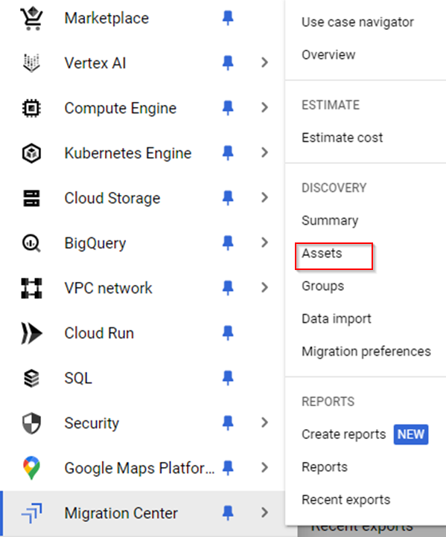
Task: Open Estimate cost submenu item
Action: pyautogui.click(x=342, y=138)
